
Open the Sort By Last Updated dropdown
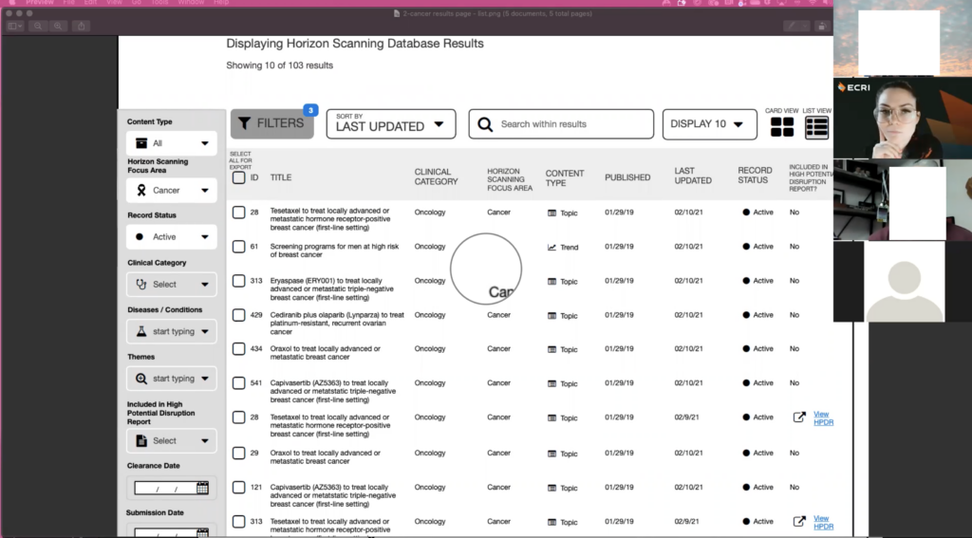[390, 124]
